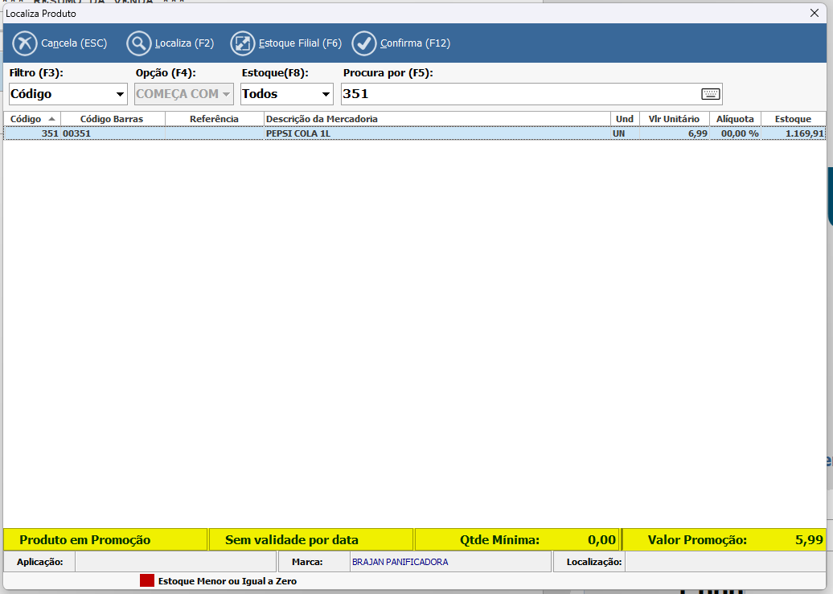Screen dimensions: 833x594
Task: Click the Marca field BRAJAN PANIFICADORA
Action: (449, 562)
